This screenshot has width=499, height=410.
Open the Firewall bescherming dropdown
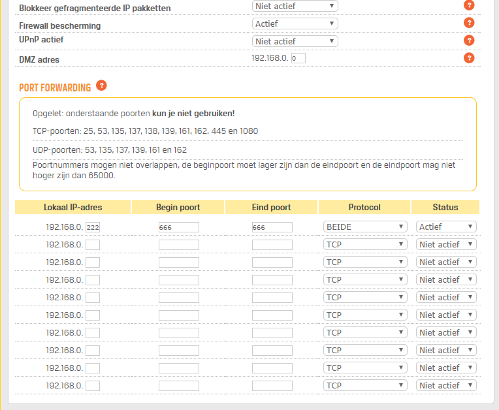pos(295,24)
